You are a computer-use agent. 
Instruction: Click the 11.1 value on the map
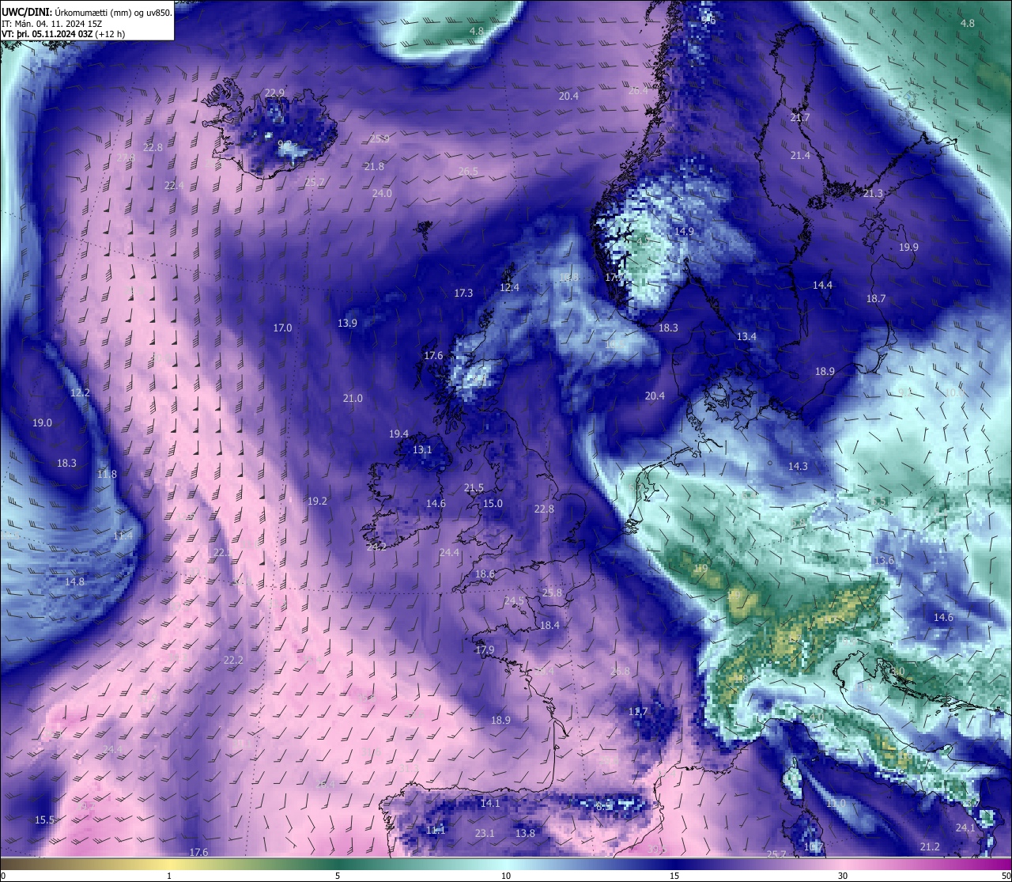coord(436,830)
